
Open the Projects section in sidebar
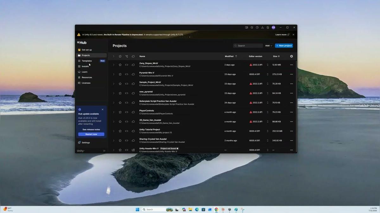click(92, 55)
